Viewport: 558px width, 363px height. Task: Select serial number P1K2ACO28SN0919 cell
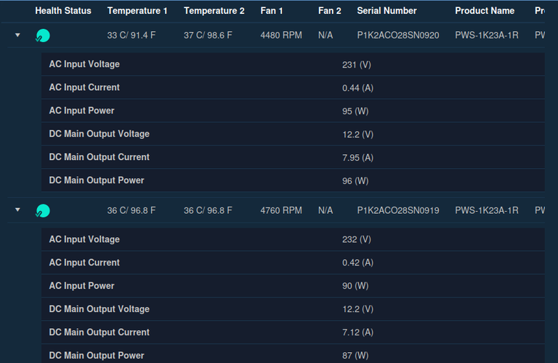point(397,210)
